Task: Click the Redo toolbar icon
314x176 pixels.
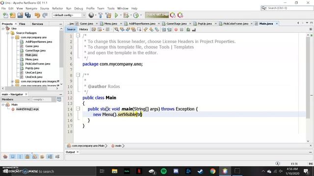Action: coord(45,15)
